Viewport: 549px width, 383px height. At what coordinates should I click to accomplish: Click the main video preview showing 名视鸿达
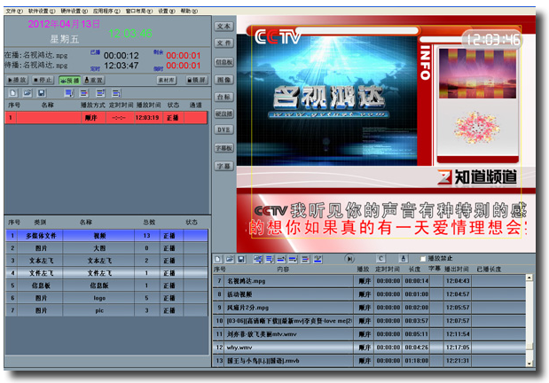327,100
